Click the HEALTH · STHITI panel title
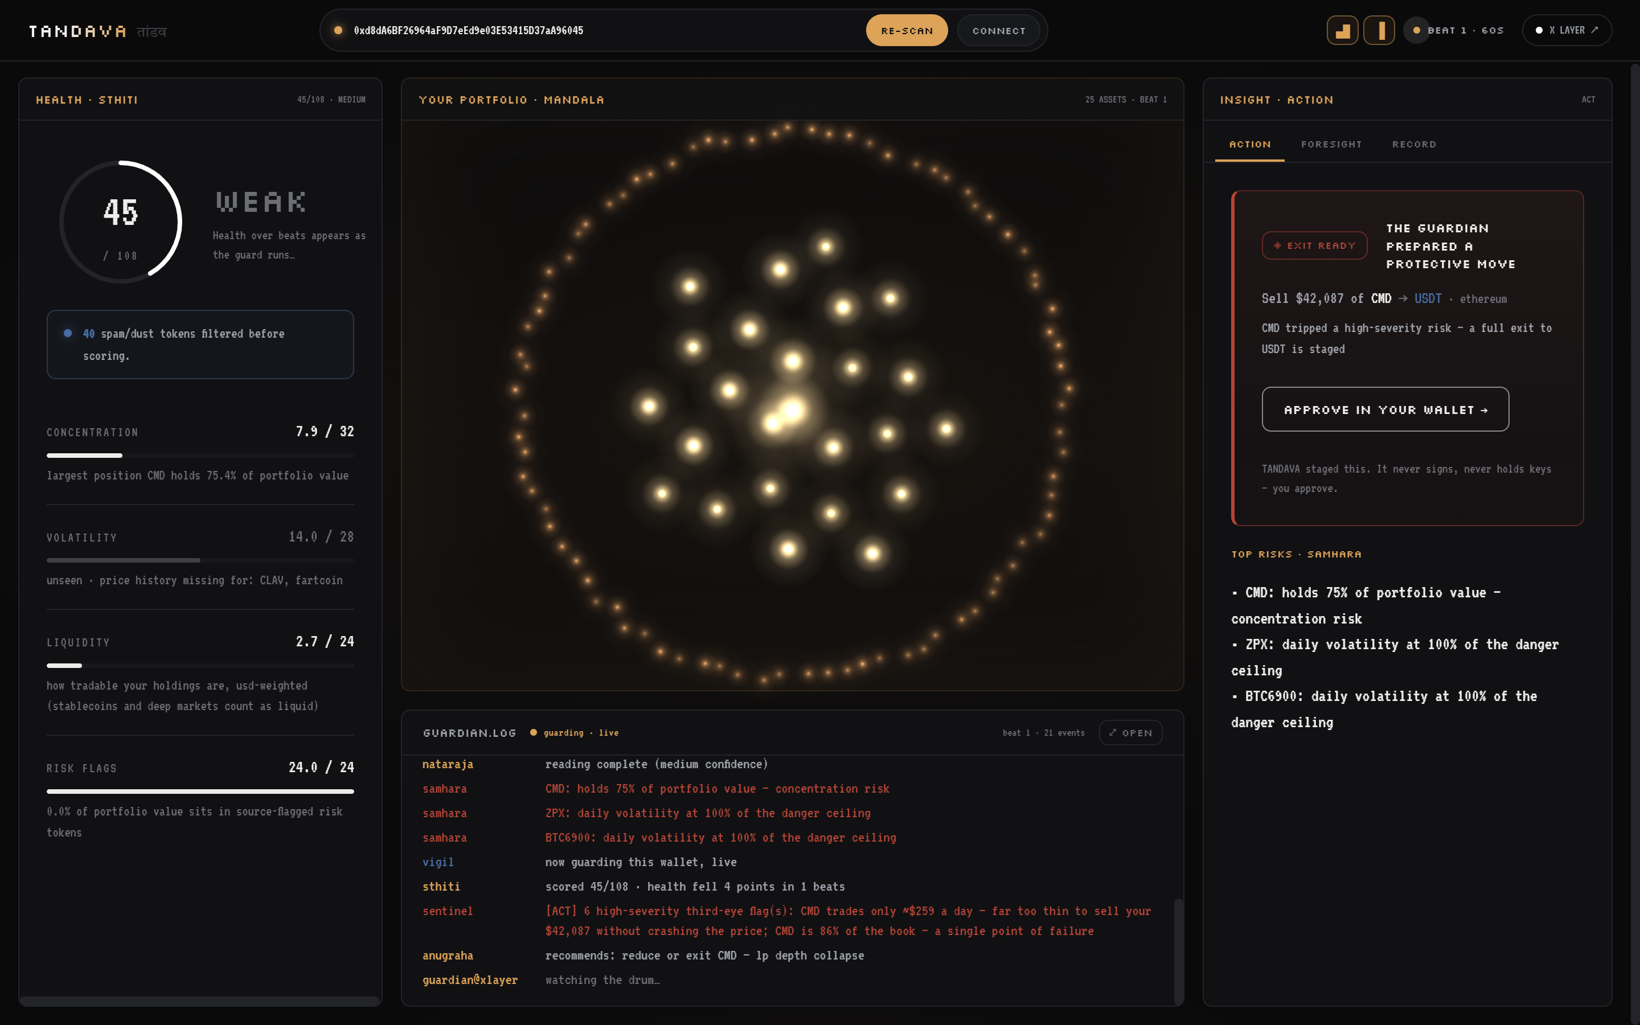The width and height of the screenshot is (1640, 1025). pos(87,100)
